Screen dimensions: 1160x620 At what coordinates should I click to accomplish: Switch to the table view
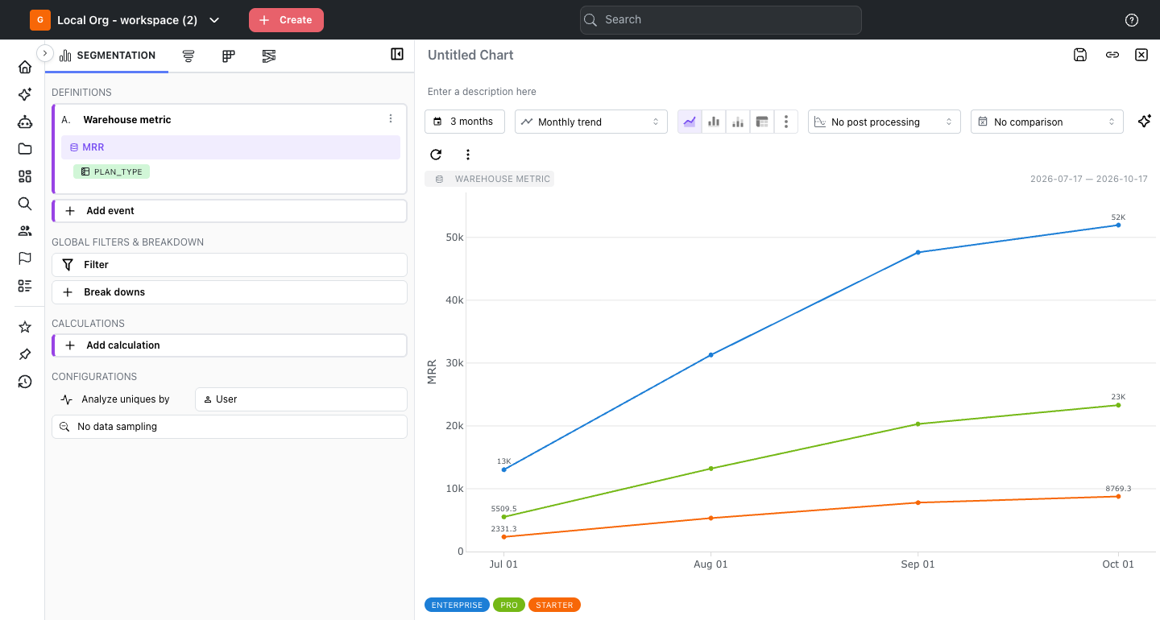(x=762, y=122)
